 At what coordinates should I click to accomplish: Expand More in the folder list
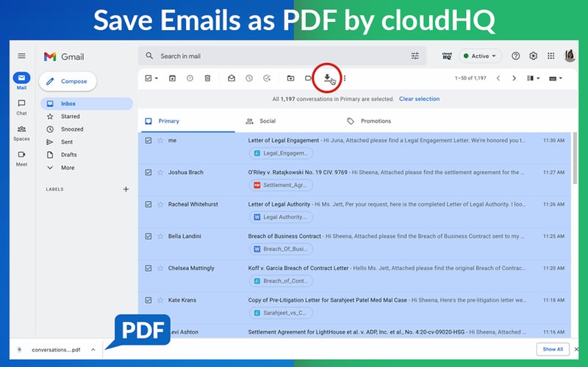tap(68, 168)
